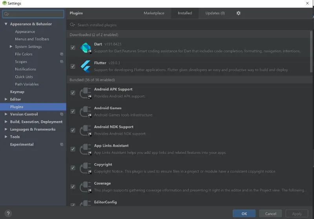Viewport: 314px width, 219px height.
Task: Expand the Tools settings node
Action: tap(6, 137)
